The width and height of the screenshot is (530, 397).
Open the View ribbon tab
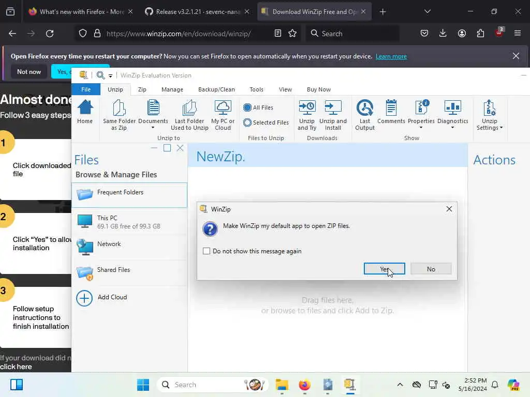tap(285, 89)
